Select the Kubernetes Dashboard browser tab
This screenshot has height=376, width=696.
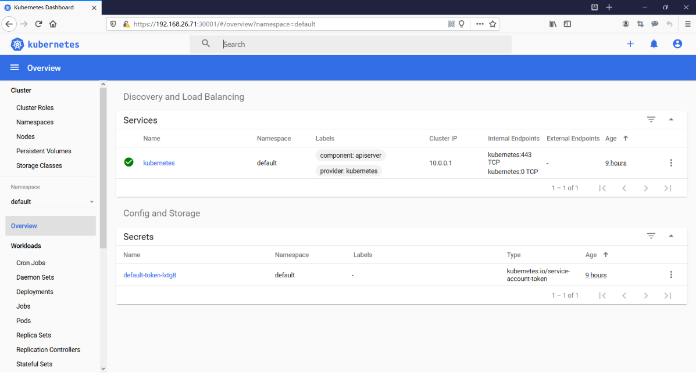click(x=51, y=8)
